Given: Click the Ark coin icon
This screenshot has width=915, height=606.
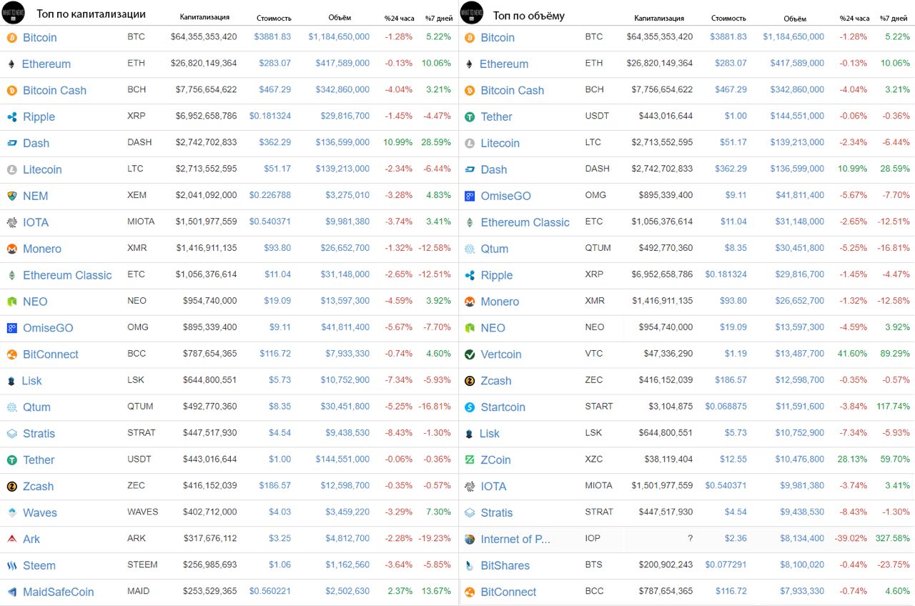Looking at the screenshot, I should [11, 539].
